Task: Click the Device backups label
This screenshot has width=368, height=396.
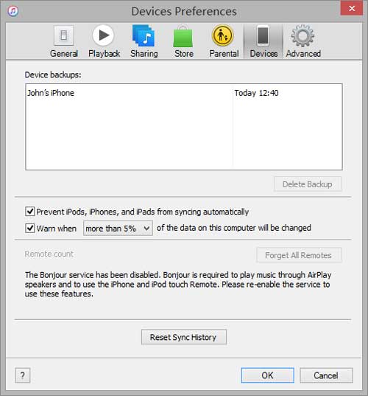Action: pyautogui.click(x=53, y=74)
